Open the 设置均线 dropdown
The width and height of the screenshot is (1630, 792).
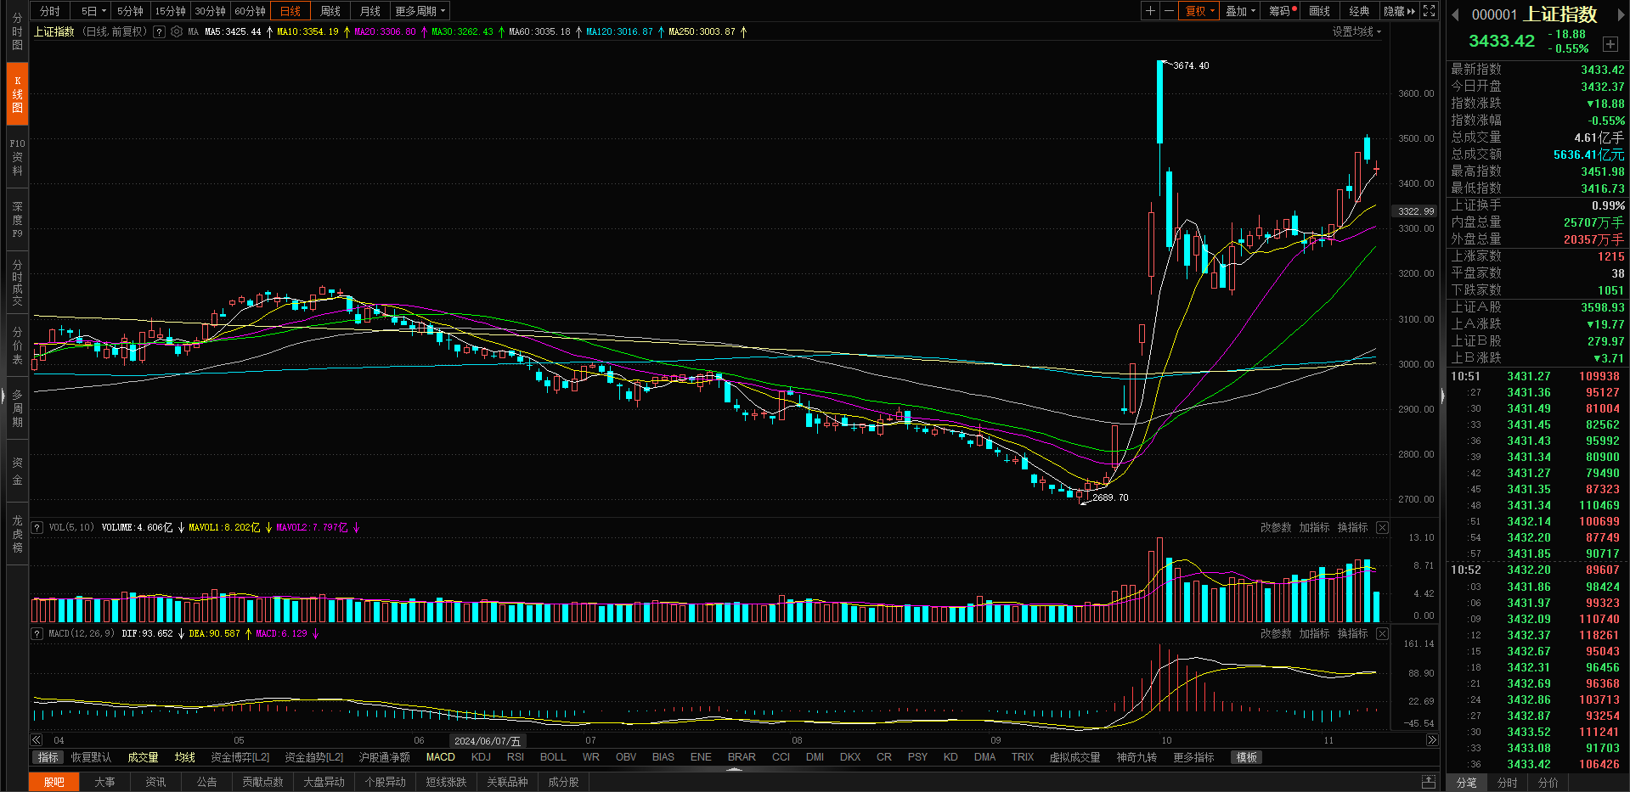[x=1356, y=31]
